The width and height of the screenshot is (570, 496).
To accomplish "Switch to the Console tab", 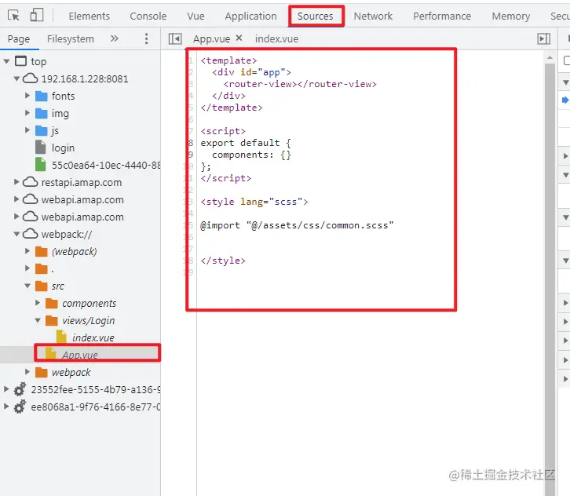I will (x=148, y=16).
